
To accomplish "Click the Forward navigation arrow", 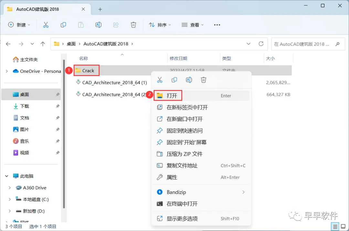I will pos(21,44).
